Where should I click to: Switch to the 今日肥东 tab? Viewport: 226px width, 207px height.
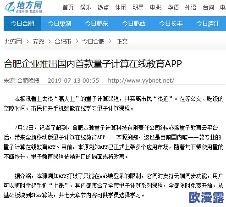(x=97, y=23)
